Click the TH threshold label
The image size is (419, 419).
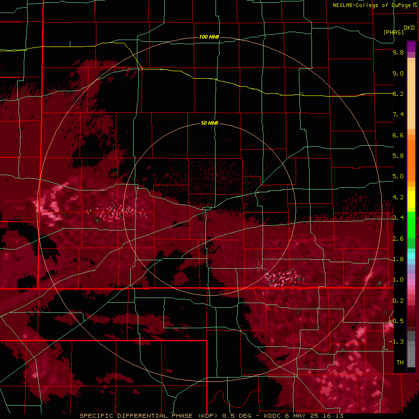pos(400,363)
